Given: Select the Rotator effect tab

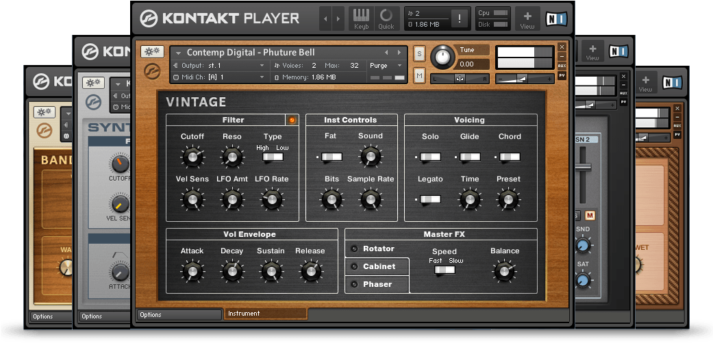Looking at the screenshot, I should [377, 249].
